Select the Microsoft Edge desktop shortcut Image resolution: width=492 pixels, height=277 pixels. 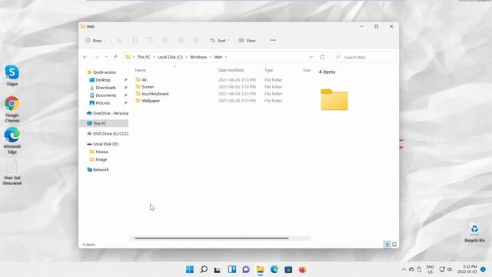point(12,140)
